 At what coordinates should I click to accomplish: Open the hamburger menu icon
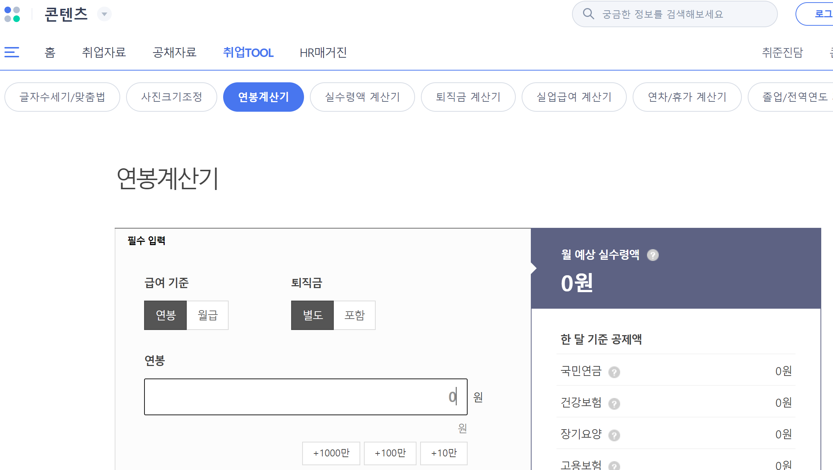[12, 52]
